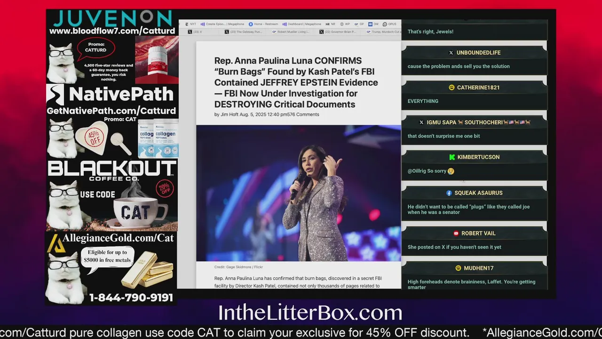Open author Jim Hoft's link
This screenshot has height=339, width=602.
pyautogui.click(x=229, y=114)
